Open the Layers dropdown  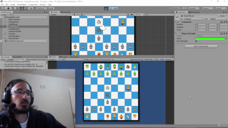[208, 9]
